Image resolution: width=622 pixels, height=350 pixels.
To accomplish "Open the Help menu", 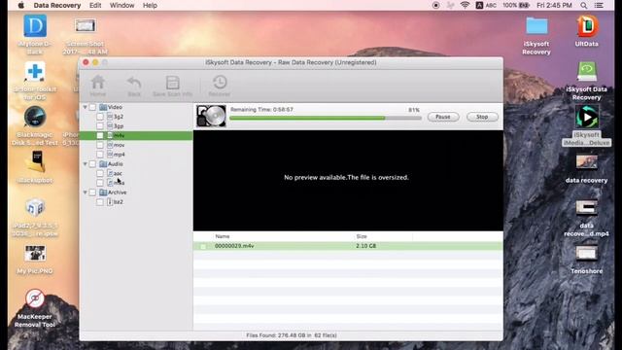I will tap(150, 6).
